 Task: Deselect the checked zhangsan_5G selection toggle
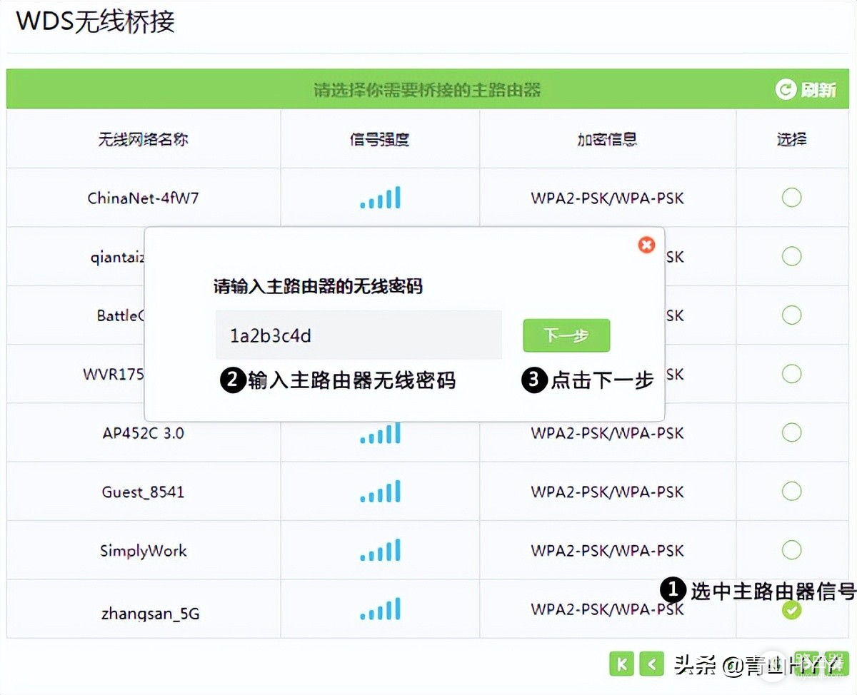click(791, 609)
